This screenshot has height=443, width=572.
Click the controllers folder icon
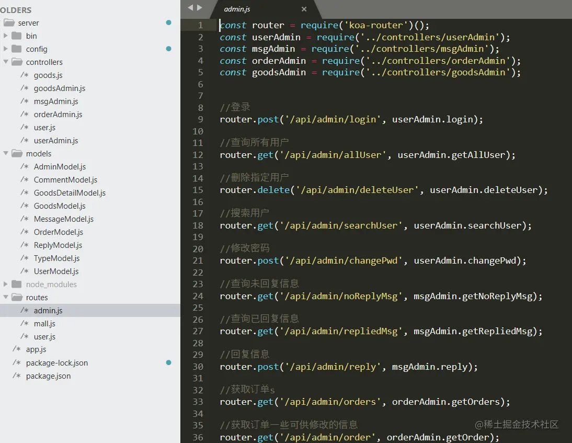[x=17, y=62]
